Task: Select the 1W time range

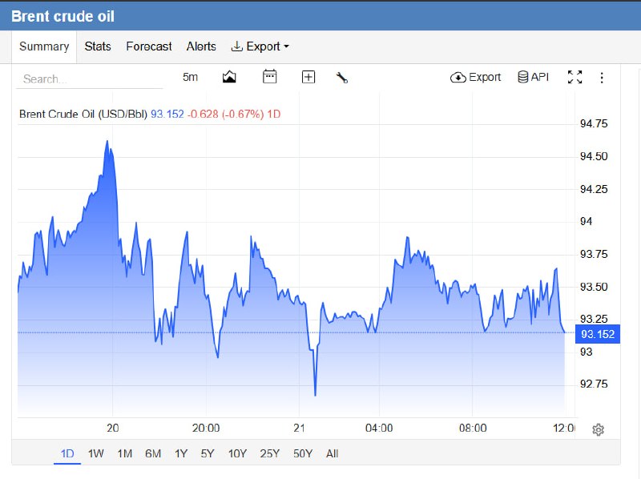Action: (x=96, y=453)
